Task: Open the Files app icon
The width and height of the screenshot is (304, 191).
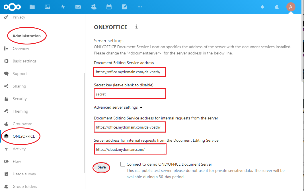Action: [32, 7]
